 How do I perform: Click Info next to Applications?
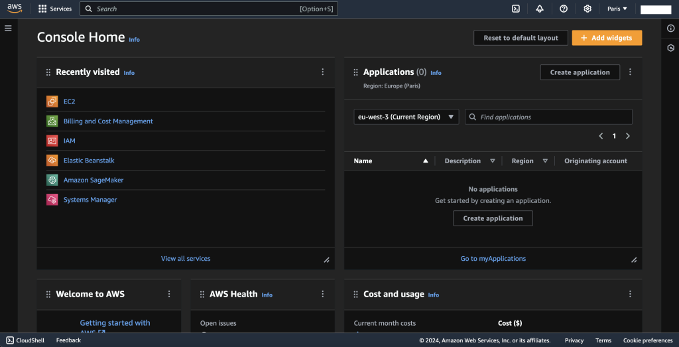coord(436,73)
